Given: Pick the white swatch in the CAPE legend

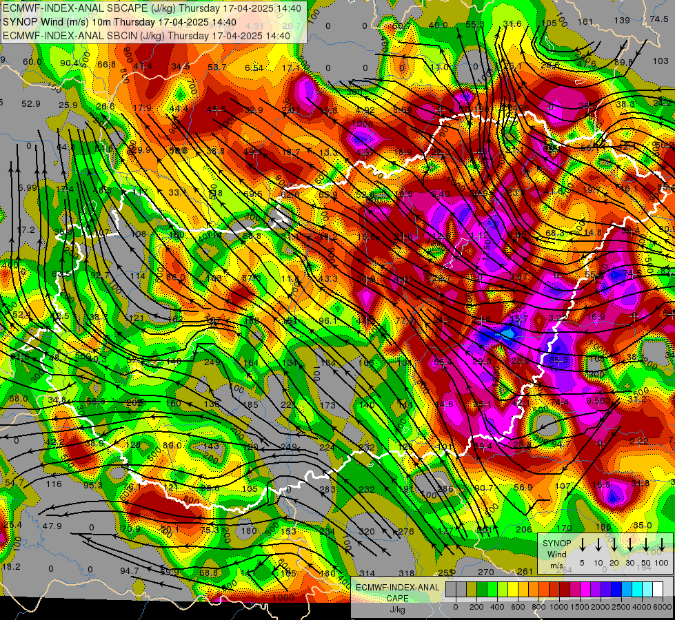Looking at the screenshot, I should [x=657, y=590].
